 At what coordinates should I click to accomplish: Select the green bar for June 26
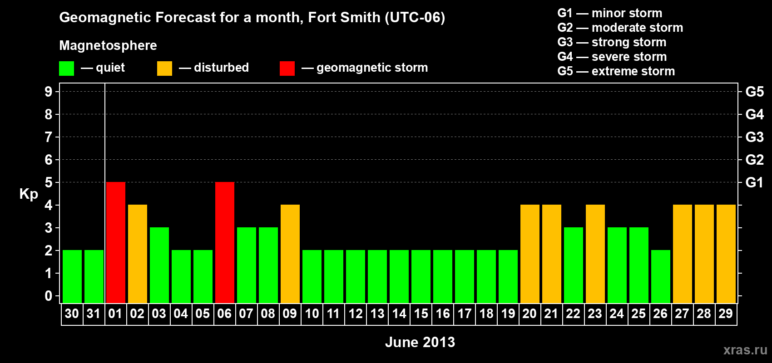point(661,277)
